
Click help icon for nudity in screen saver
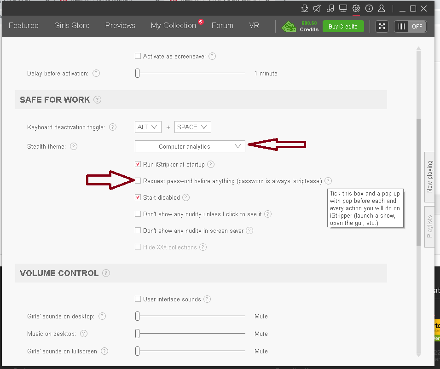tap(249, 231)
